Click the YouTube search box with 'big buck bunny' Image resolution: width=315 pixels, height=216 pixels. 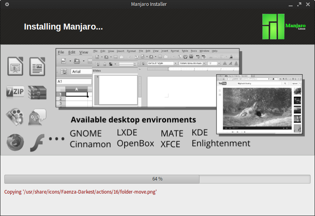(x=260, y=83)
